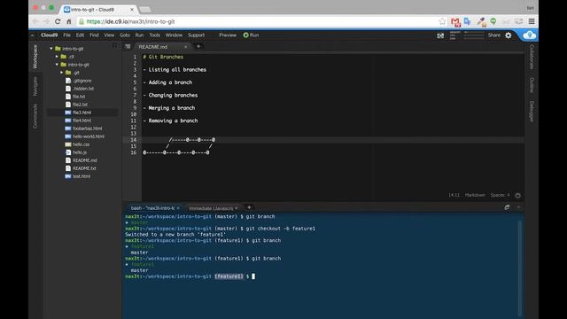Open the Tools menu
Viewport: 567px width, 319px height.
(154, 35)
